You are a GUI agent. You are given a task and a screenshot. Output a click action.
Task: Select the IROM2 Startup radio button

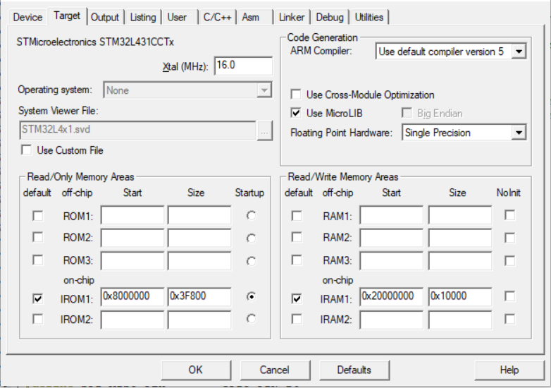(251, 319)
